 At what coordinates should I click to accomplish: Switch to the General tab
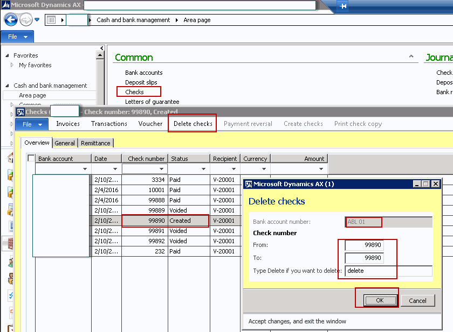(x=65, y=143)
